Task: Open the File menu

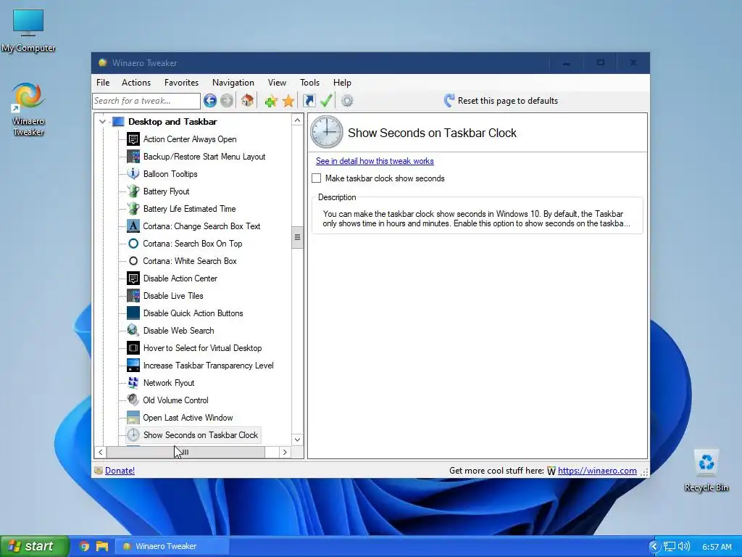Action: 103,83
